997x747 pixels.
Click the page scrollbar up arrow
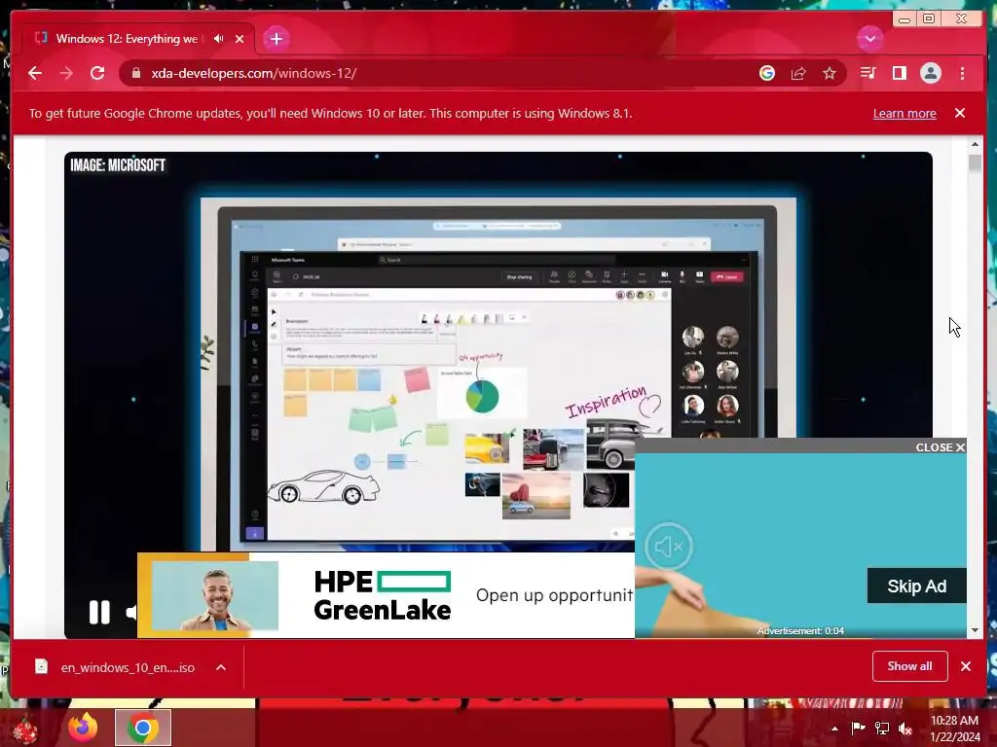[x=975, y=144]
